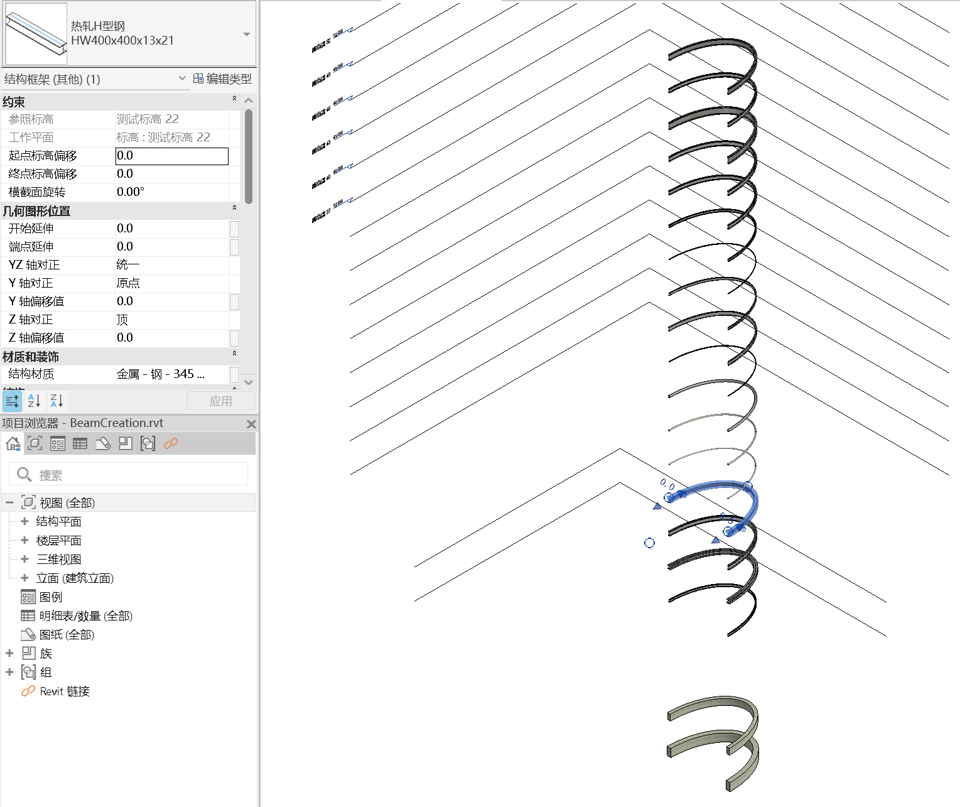Click the schedules table icon in the browser toolbar

80,444
